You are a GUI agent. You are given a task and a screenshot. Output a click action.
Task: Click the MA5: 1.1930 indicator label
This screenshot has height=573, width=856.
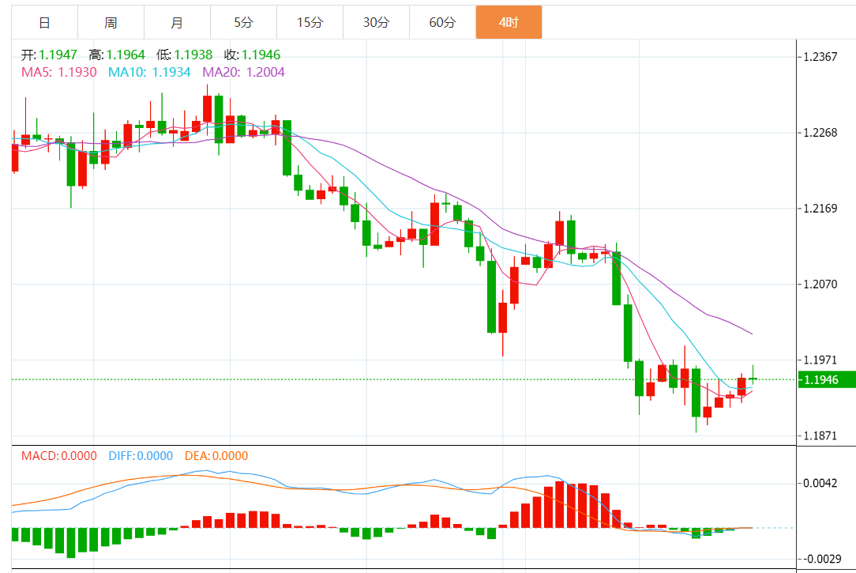(59, 72)
